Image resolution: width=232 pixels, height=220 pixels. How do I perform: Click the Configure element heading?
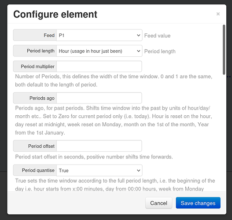click(55, 15)
